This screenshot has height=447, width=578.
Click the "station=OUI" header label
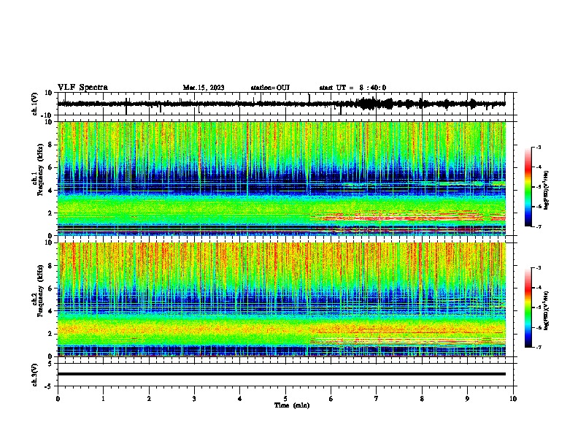click(270, 88)
